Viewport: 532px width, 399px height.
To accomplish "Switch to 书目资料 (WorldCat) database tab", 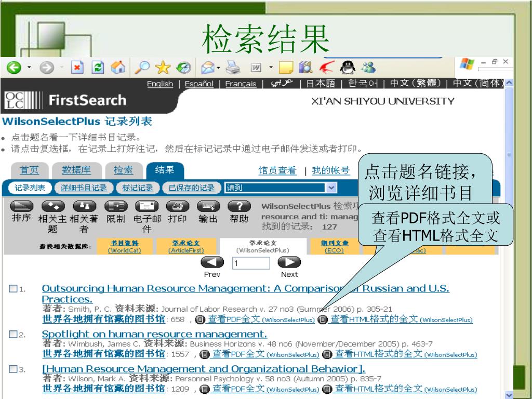I will point(125,247).
